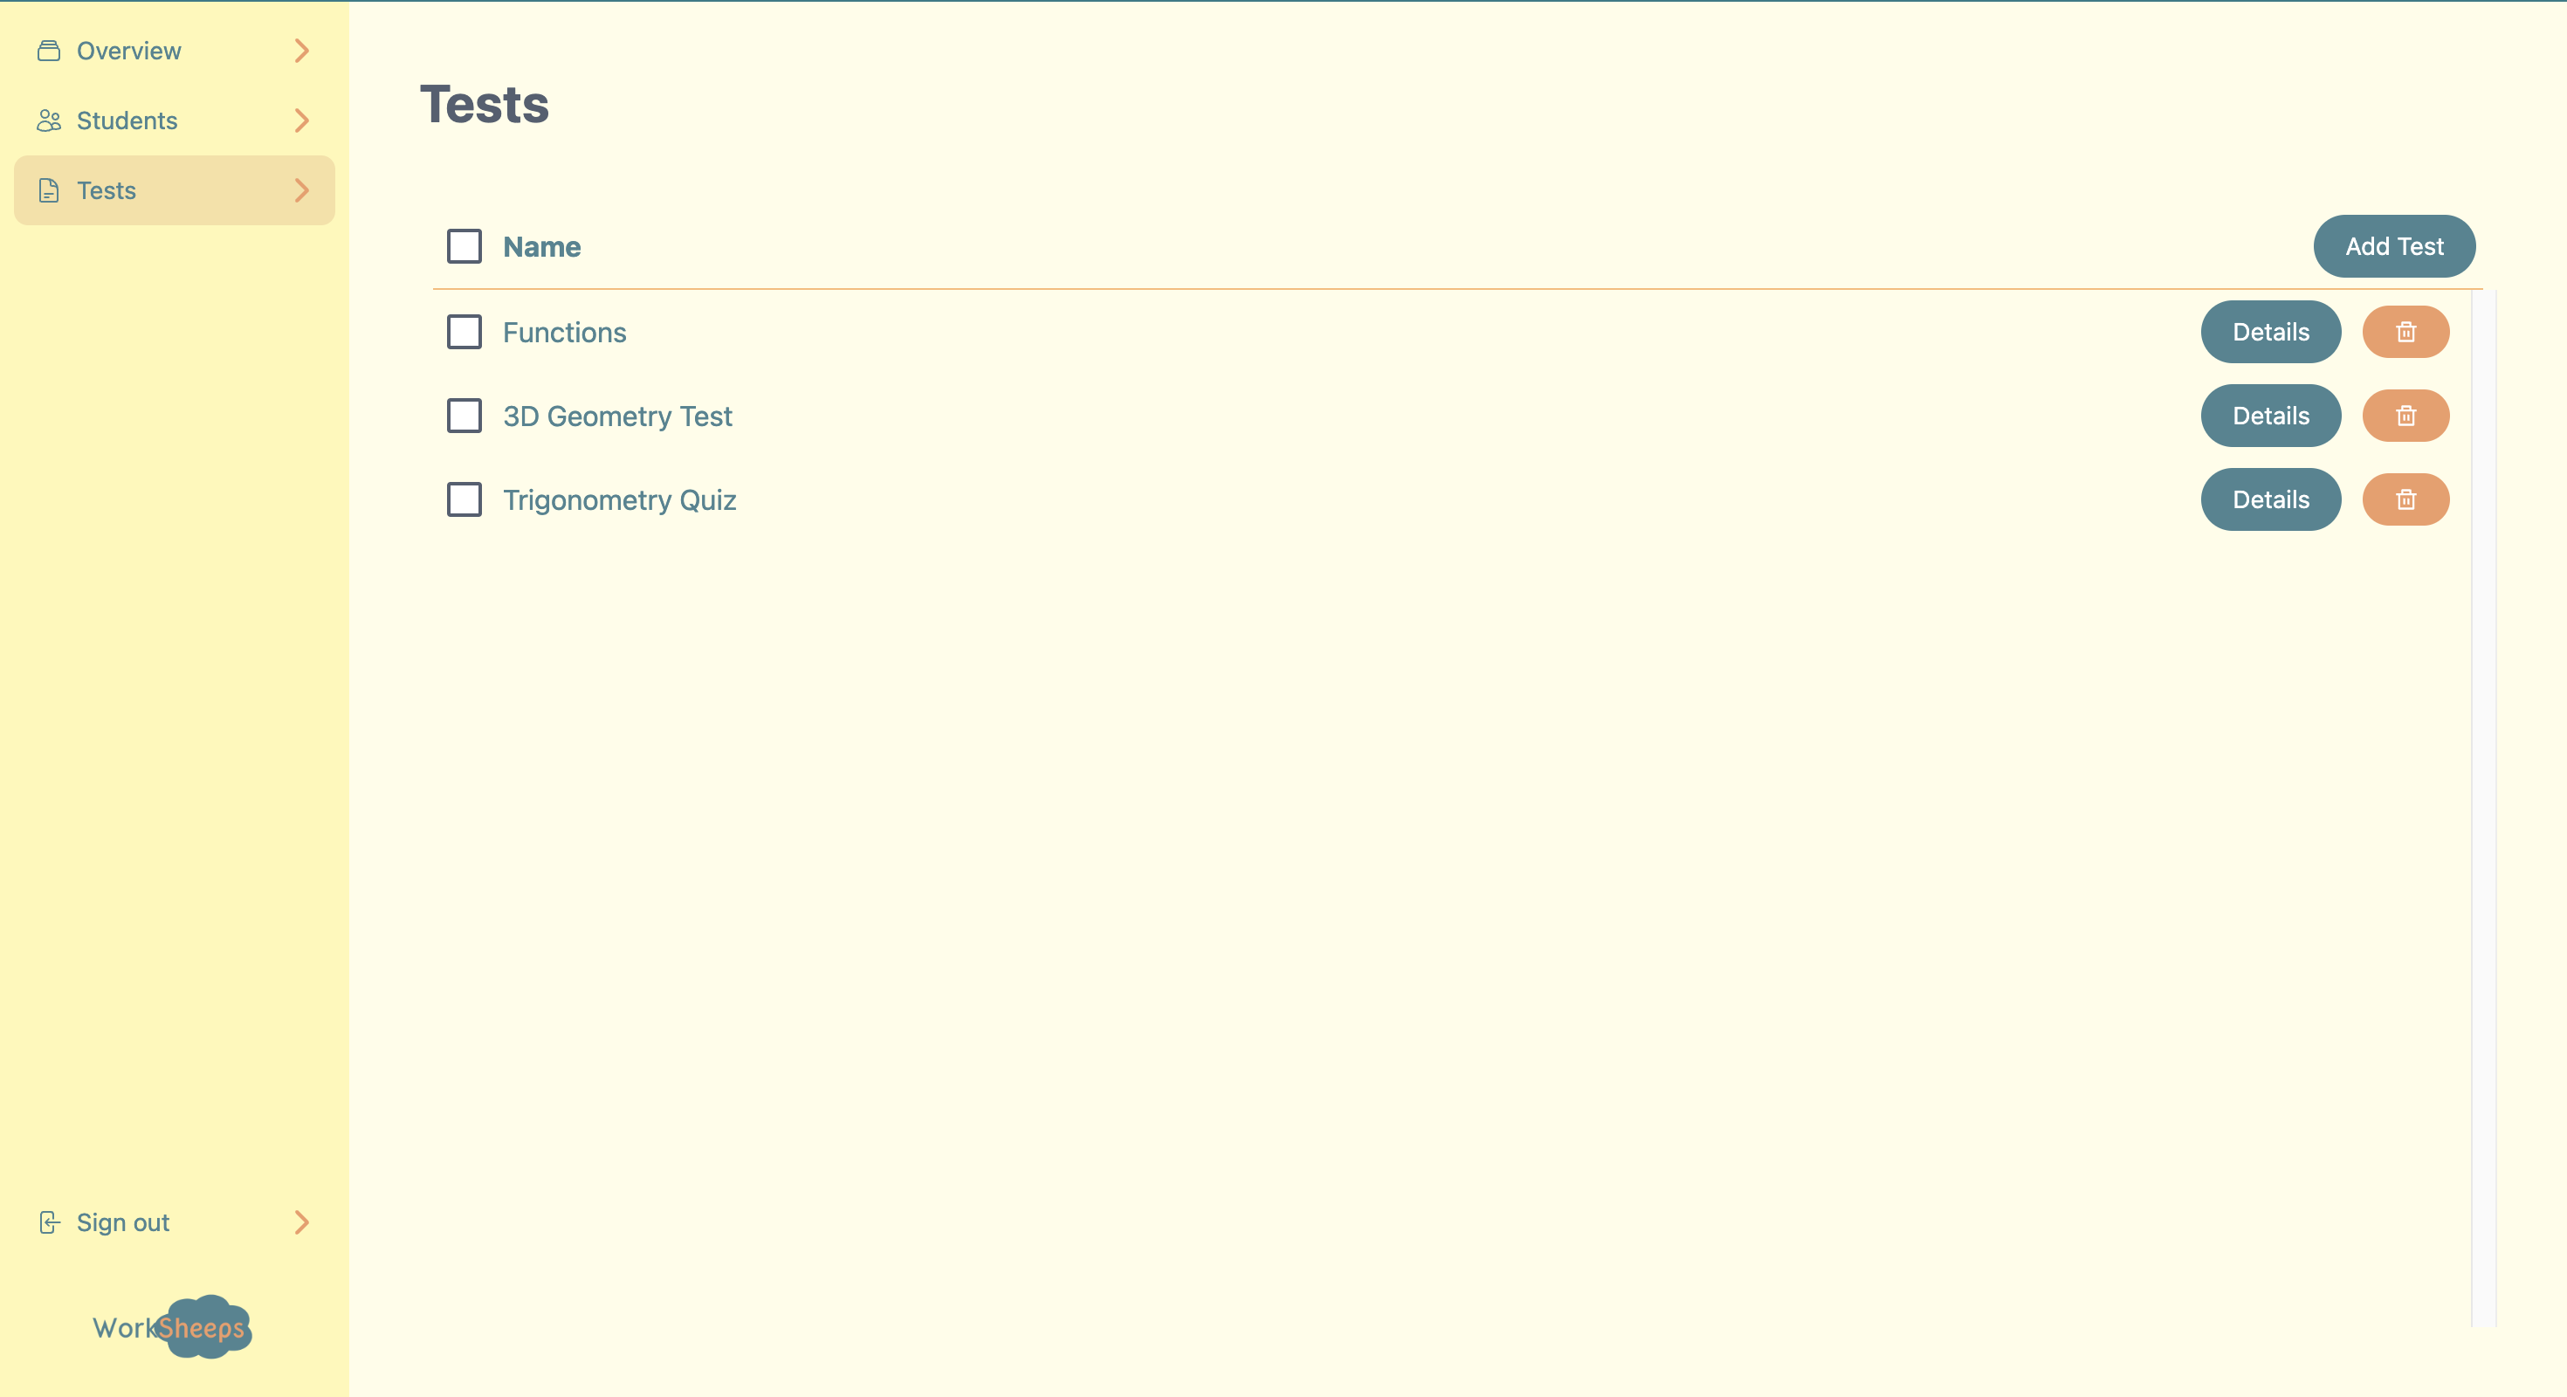Click the chevron next to Students

click(x=302, y=120)
